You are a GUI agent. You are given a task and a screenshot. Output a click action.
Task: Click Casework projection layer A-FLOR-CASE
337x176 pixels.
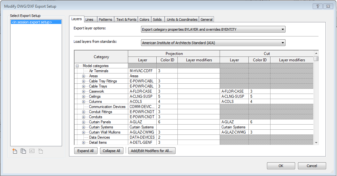click(x=142, y=91)
